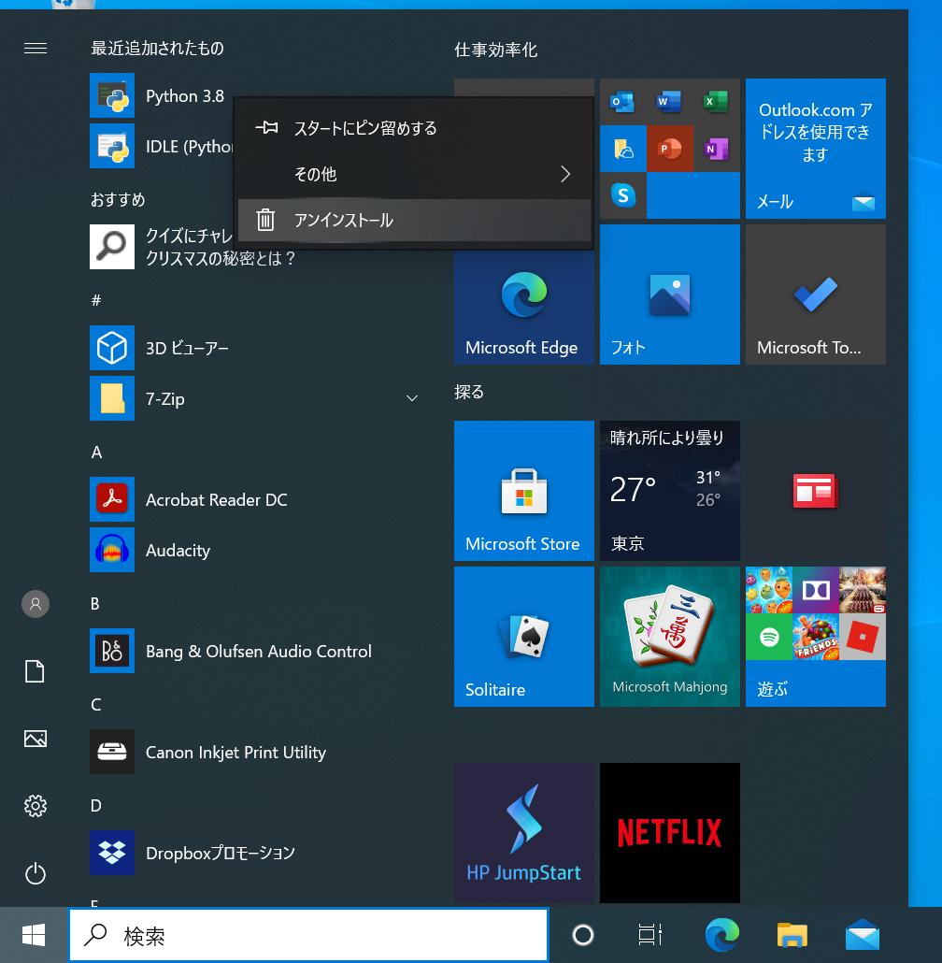Click the 探る group title

tap(469, 392)
